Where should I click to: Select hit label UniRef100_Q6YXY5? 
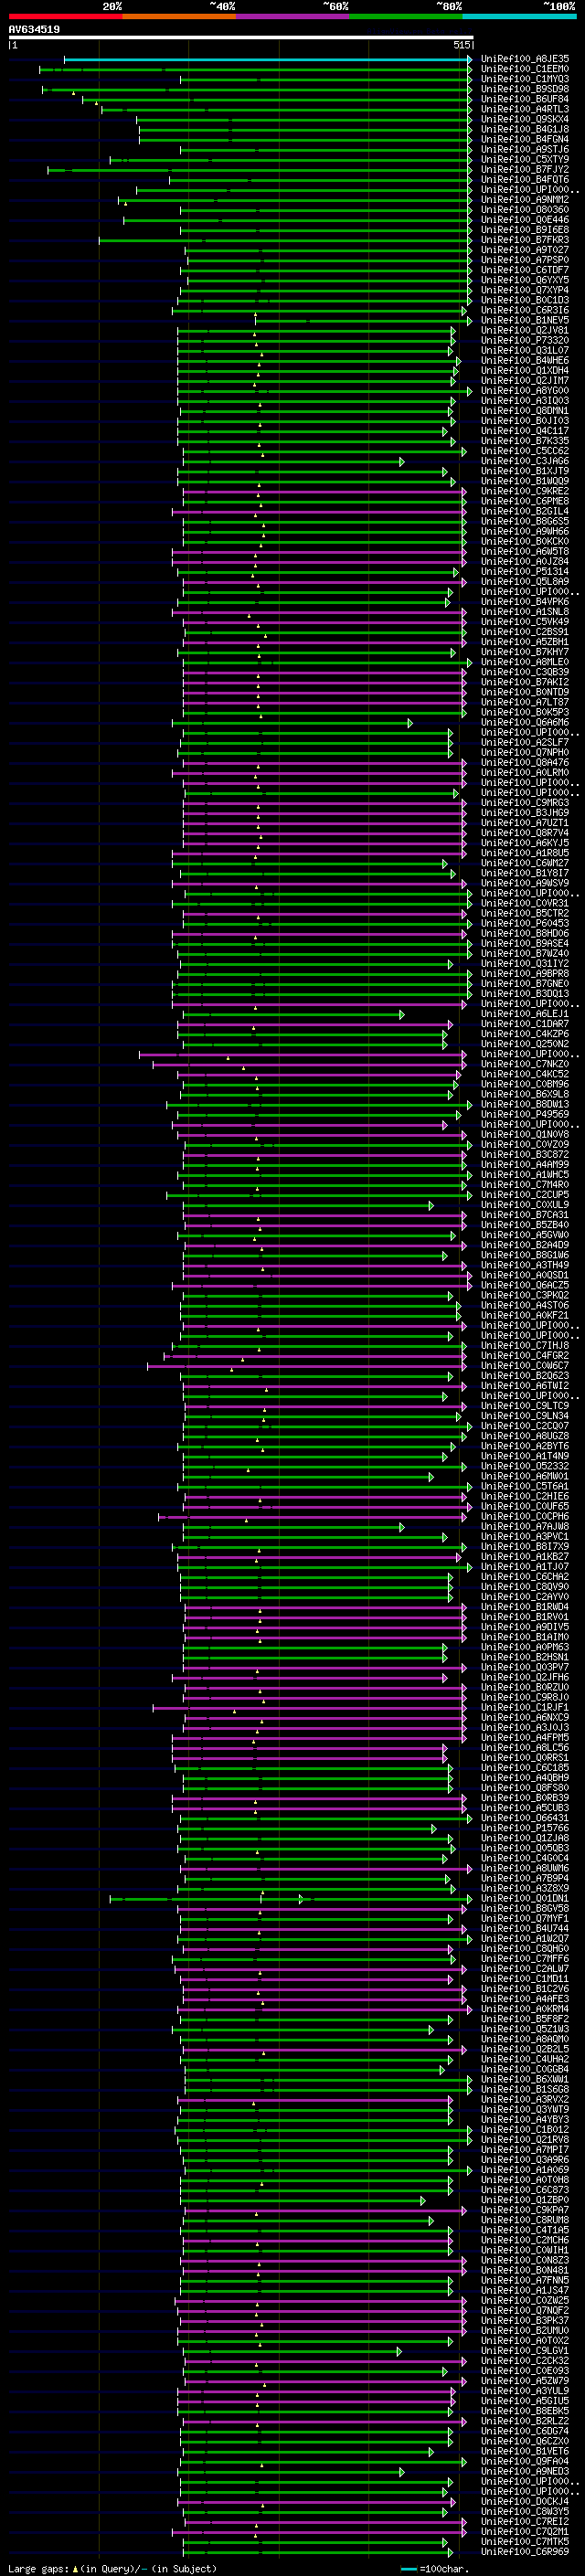tap(525, 280)
